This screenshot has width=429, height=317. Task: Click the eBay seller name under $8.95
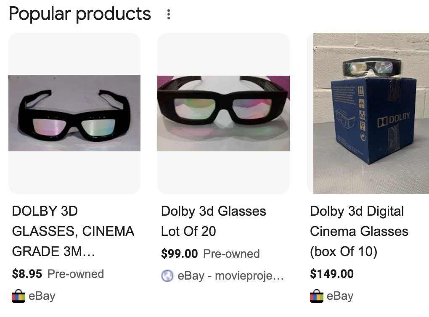coord(42,296)
